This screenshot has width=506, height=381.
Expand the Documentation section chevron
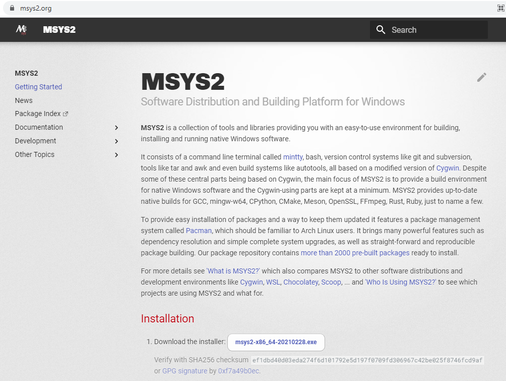pos(116,128)
